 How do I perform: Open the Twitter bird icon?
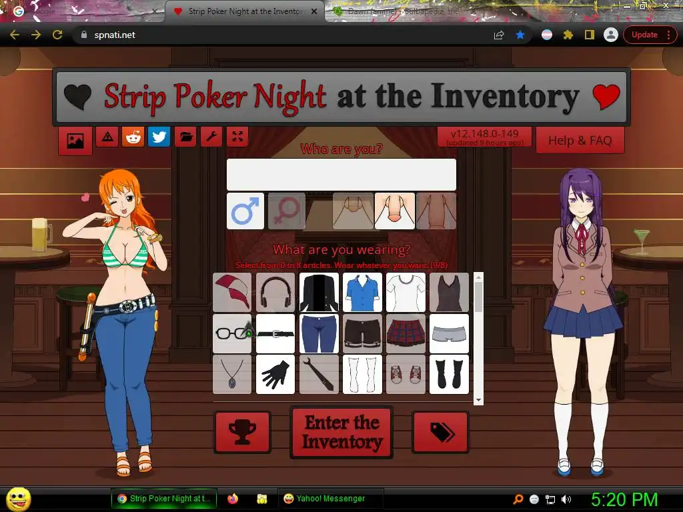(159, 137)
